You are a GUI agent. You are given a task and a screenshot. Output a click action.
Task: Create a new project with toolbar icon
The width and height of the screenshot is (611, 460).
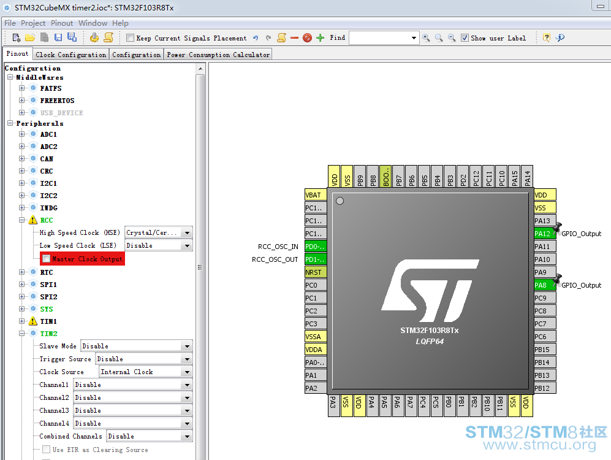click(17, 37)
